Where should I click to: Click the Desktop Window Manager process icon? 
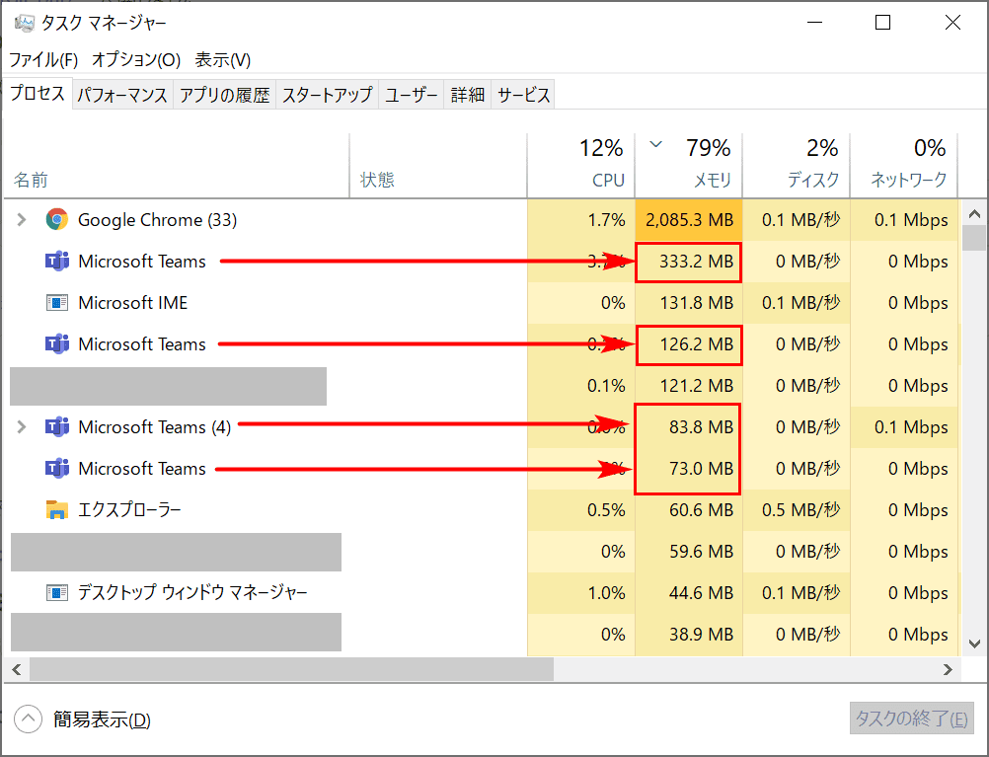(x=57, y=592)
